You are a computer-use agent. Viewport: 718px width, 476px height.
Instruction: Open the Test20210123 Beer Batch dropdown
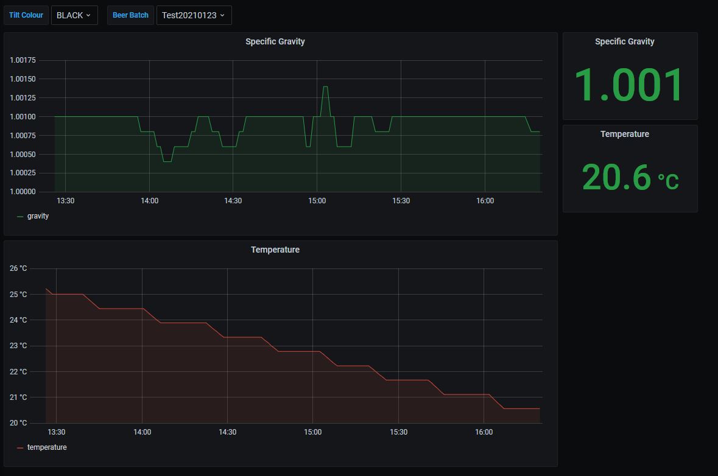point(194,15)
